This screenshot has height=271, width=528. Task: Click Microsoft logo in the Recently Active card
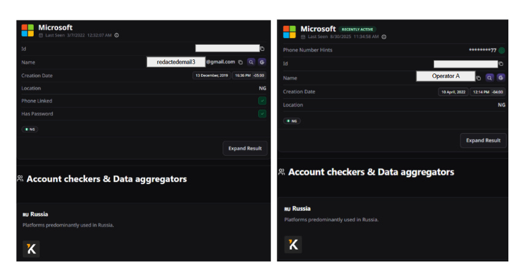click(289, 32)
